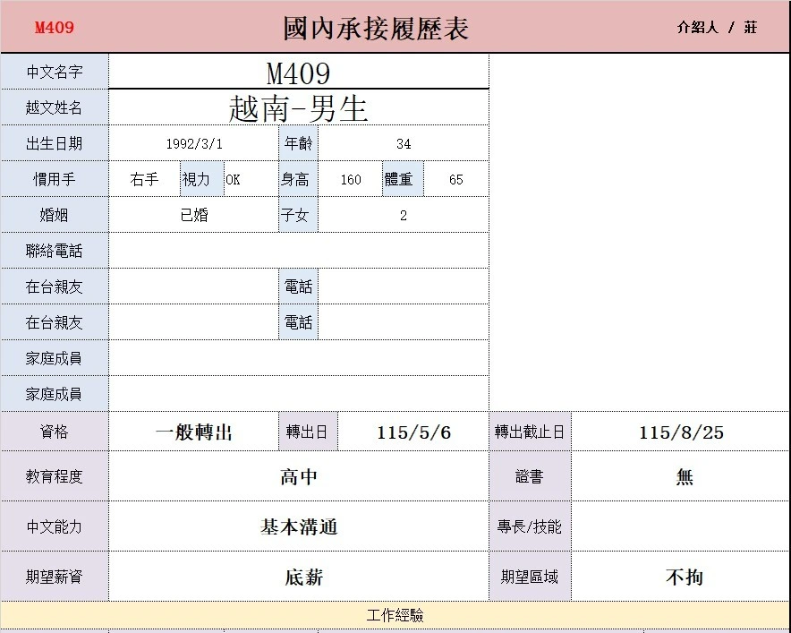Screen dimensions: 791x633
Task: Select the 證書 label cell
Action: point(531,476)
